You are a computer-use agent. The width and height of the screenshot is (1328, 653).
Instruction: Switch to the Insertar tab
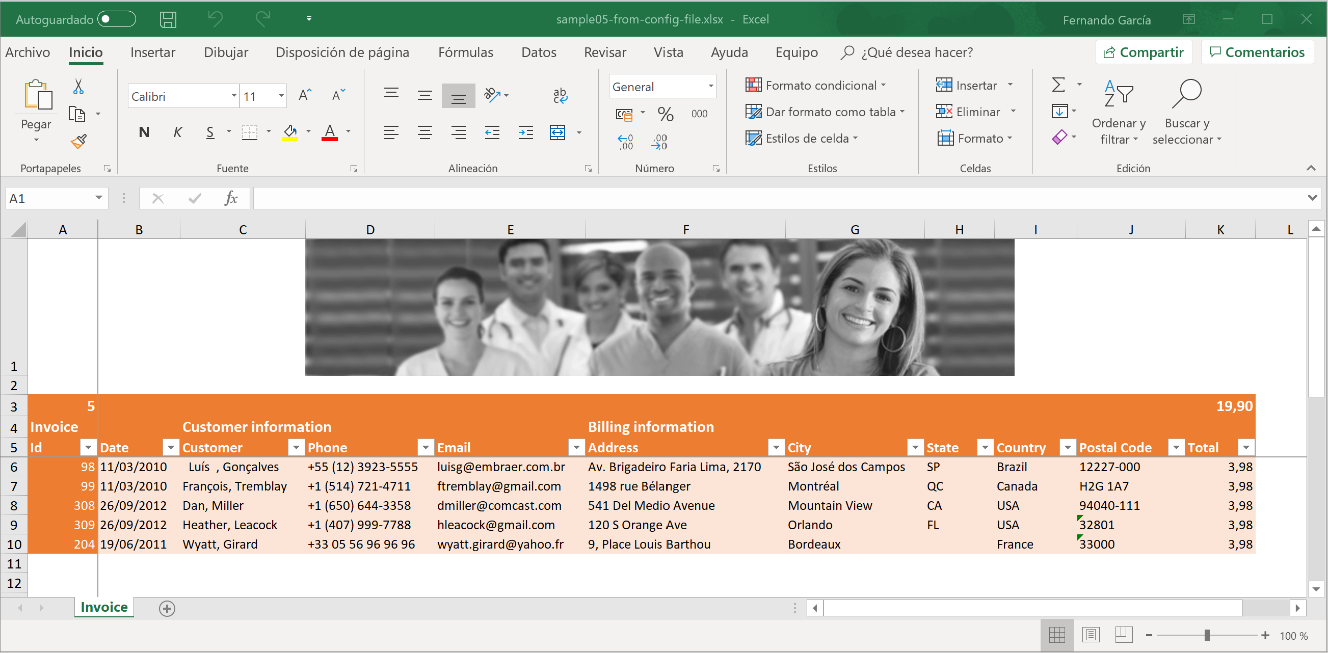coord(152,52)
